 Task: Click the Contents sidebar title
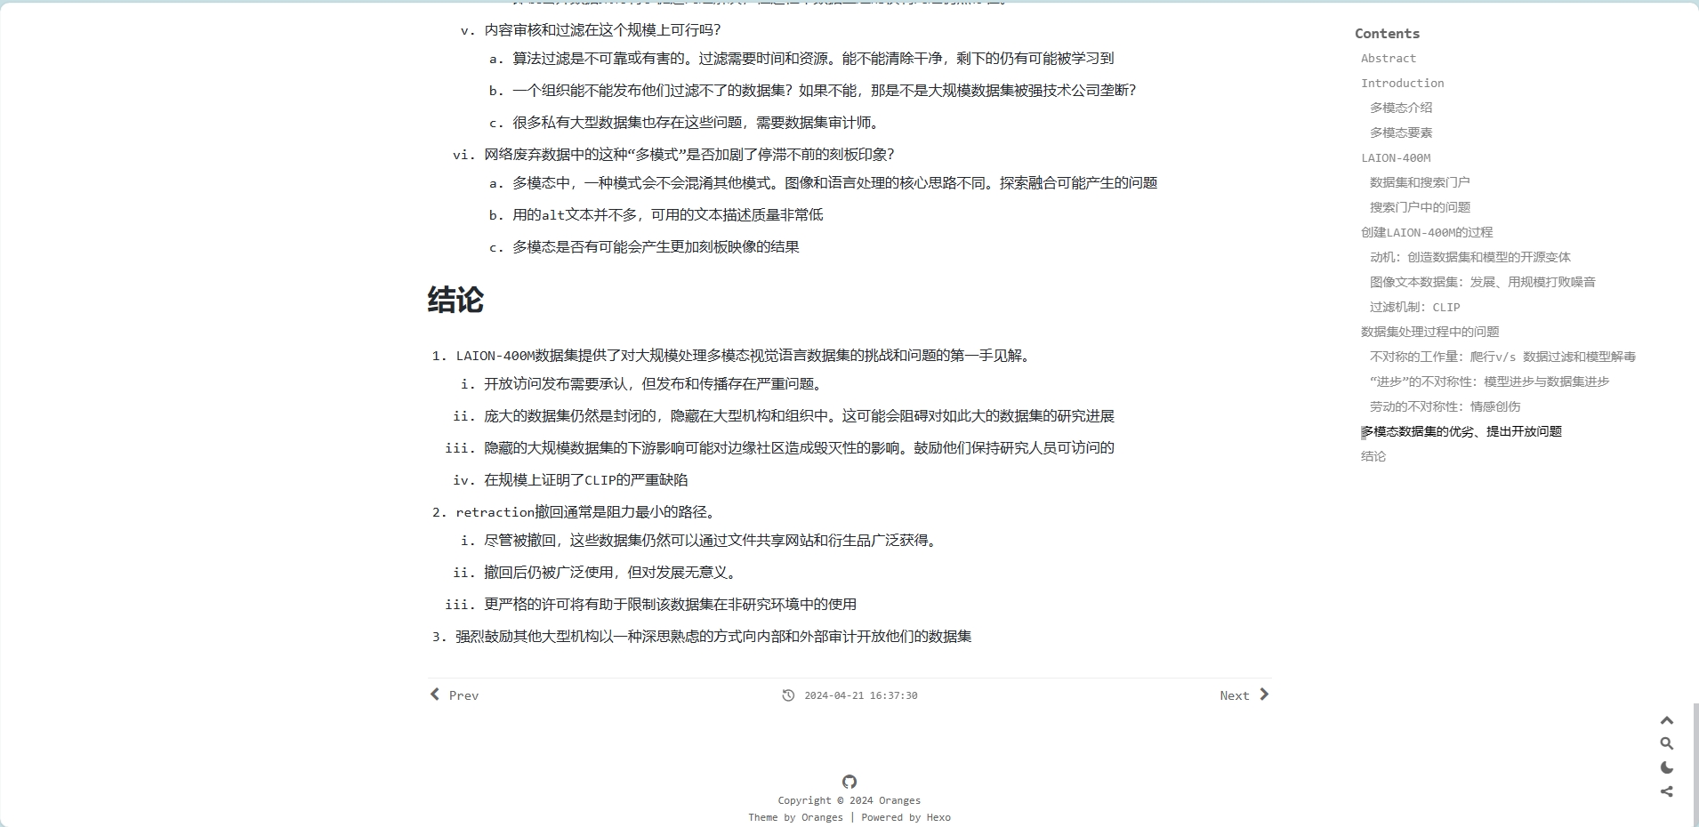pyautogui.click(x=1387, y=34)
